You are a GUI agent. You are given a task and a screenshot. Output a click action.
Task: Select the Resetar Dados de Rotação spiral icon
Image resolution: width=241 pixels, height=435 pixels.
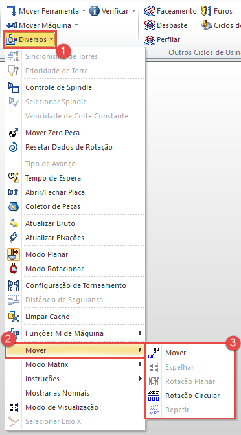point(14,147)
